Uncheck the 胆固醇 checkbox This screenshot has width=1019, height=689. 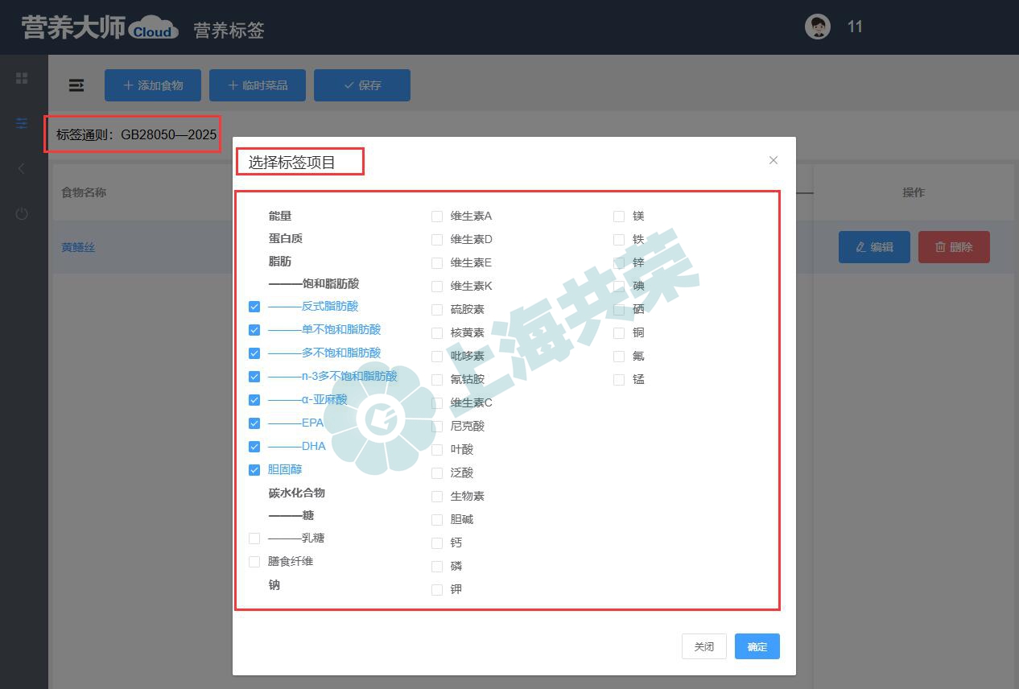pos(254,470)
